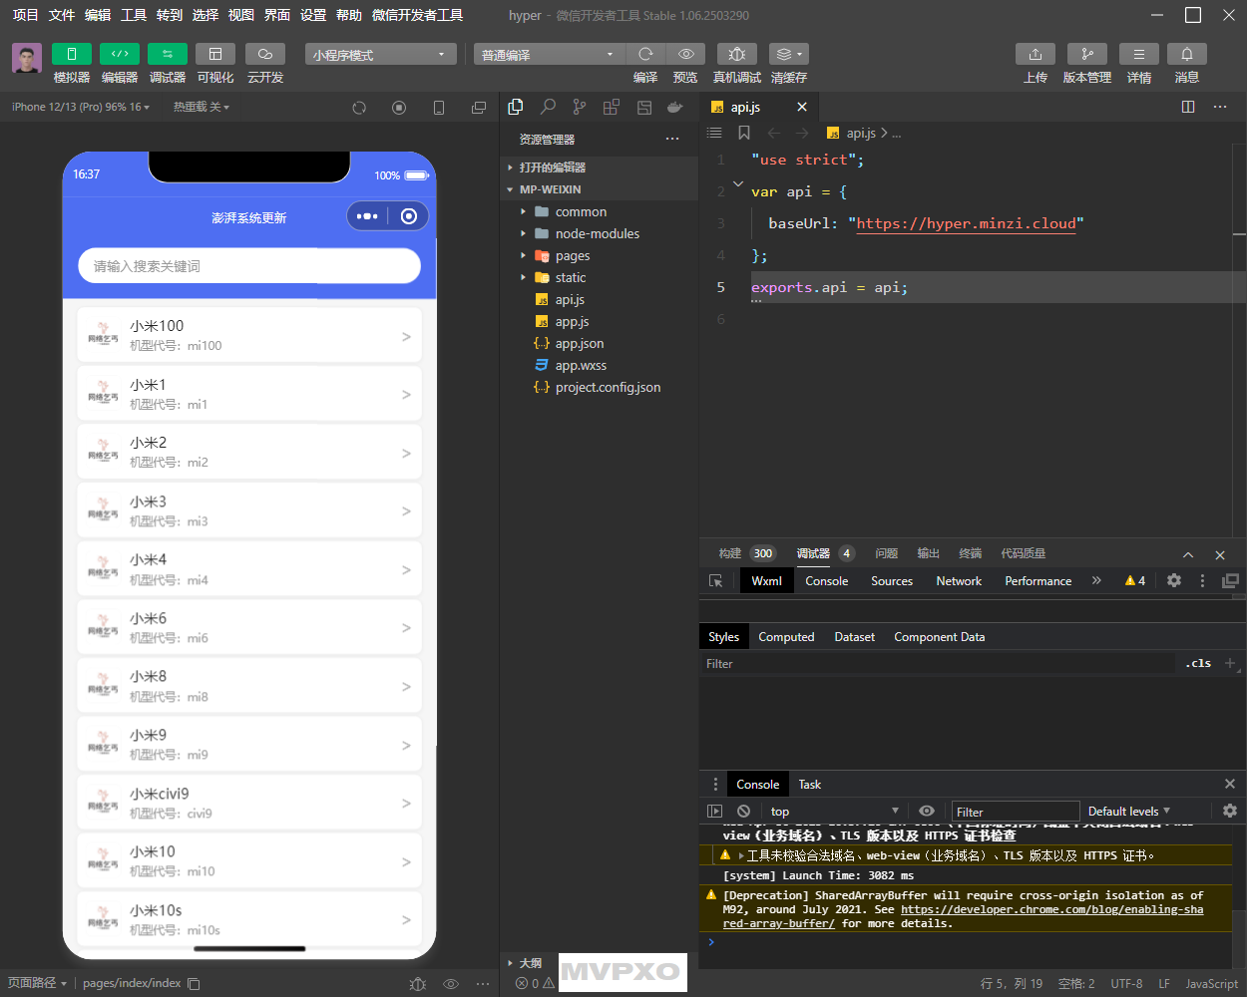Click the upload (上传) icon
The height and width of the screenshot is (997, 1247).
[x=1036, y=54]
